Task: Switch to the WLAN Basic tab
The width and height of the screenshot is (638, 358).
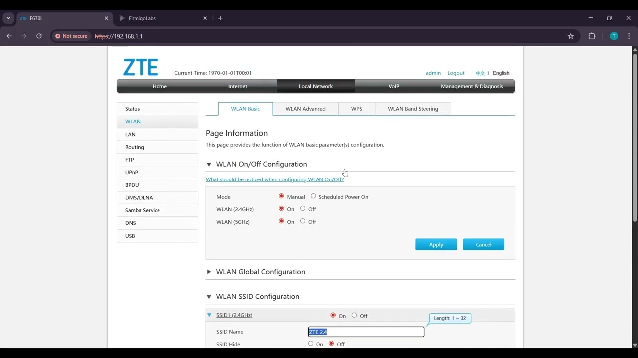Action: [x=245, y=109]
